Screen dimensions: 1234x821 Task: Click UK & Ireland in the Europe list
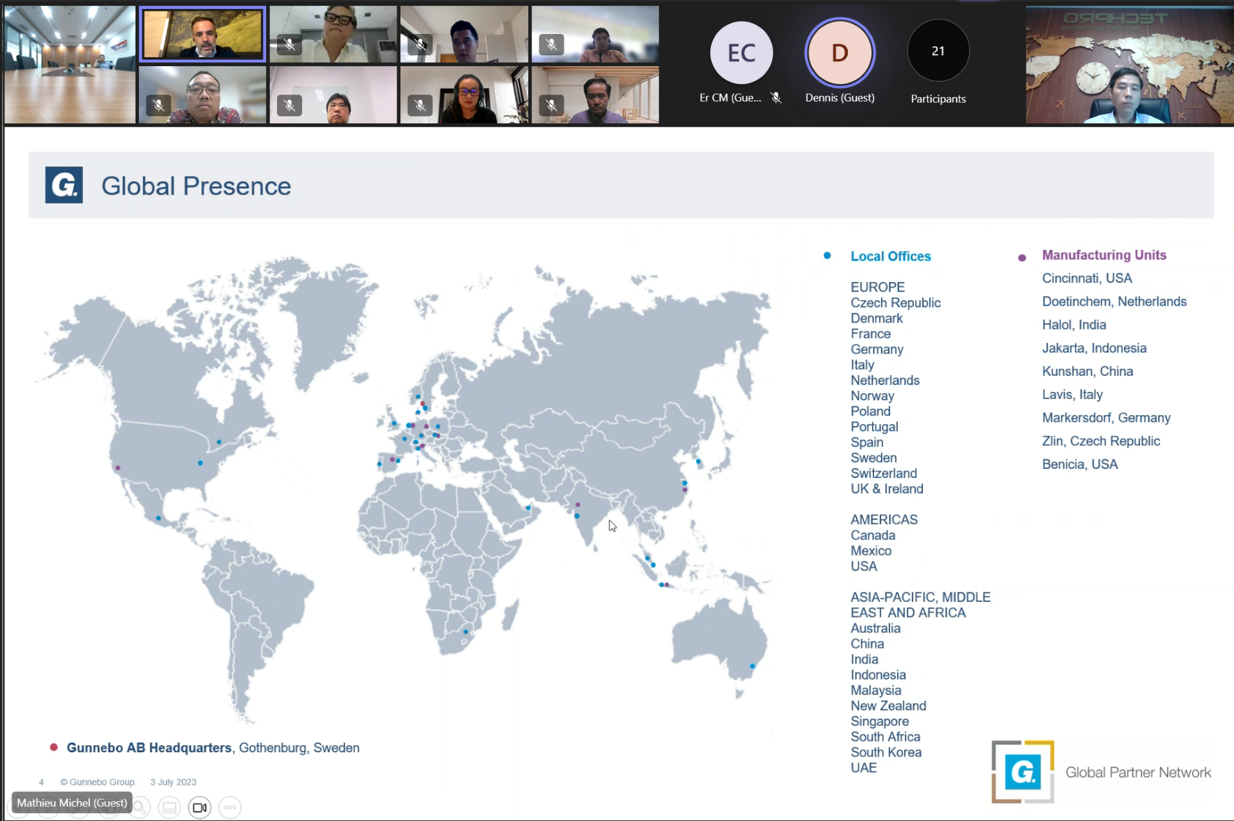click(886, 489)
